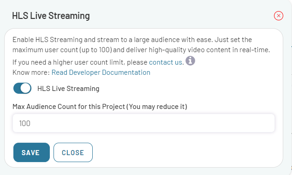This screenshot has height=175, width=292.
Task: Open the info icon beside contact us
Action: coord(190,61)
